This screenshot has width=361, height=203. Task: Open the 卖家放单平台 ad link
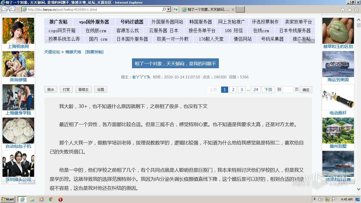click(298, 22)
